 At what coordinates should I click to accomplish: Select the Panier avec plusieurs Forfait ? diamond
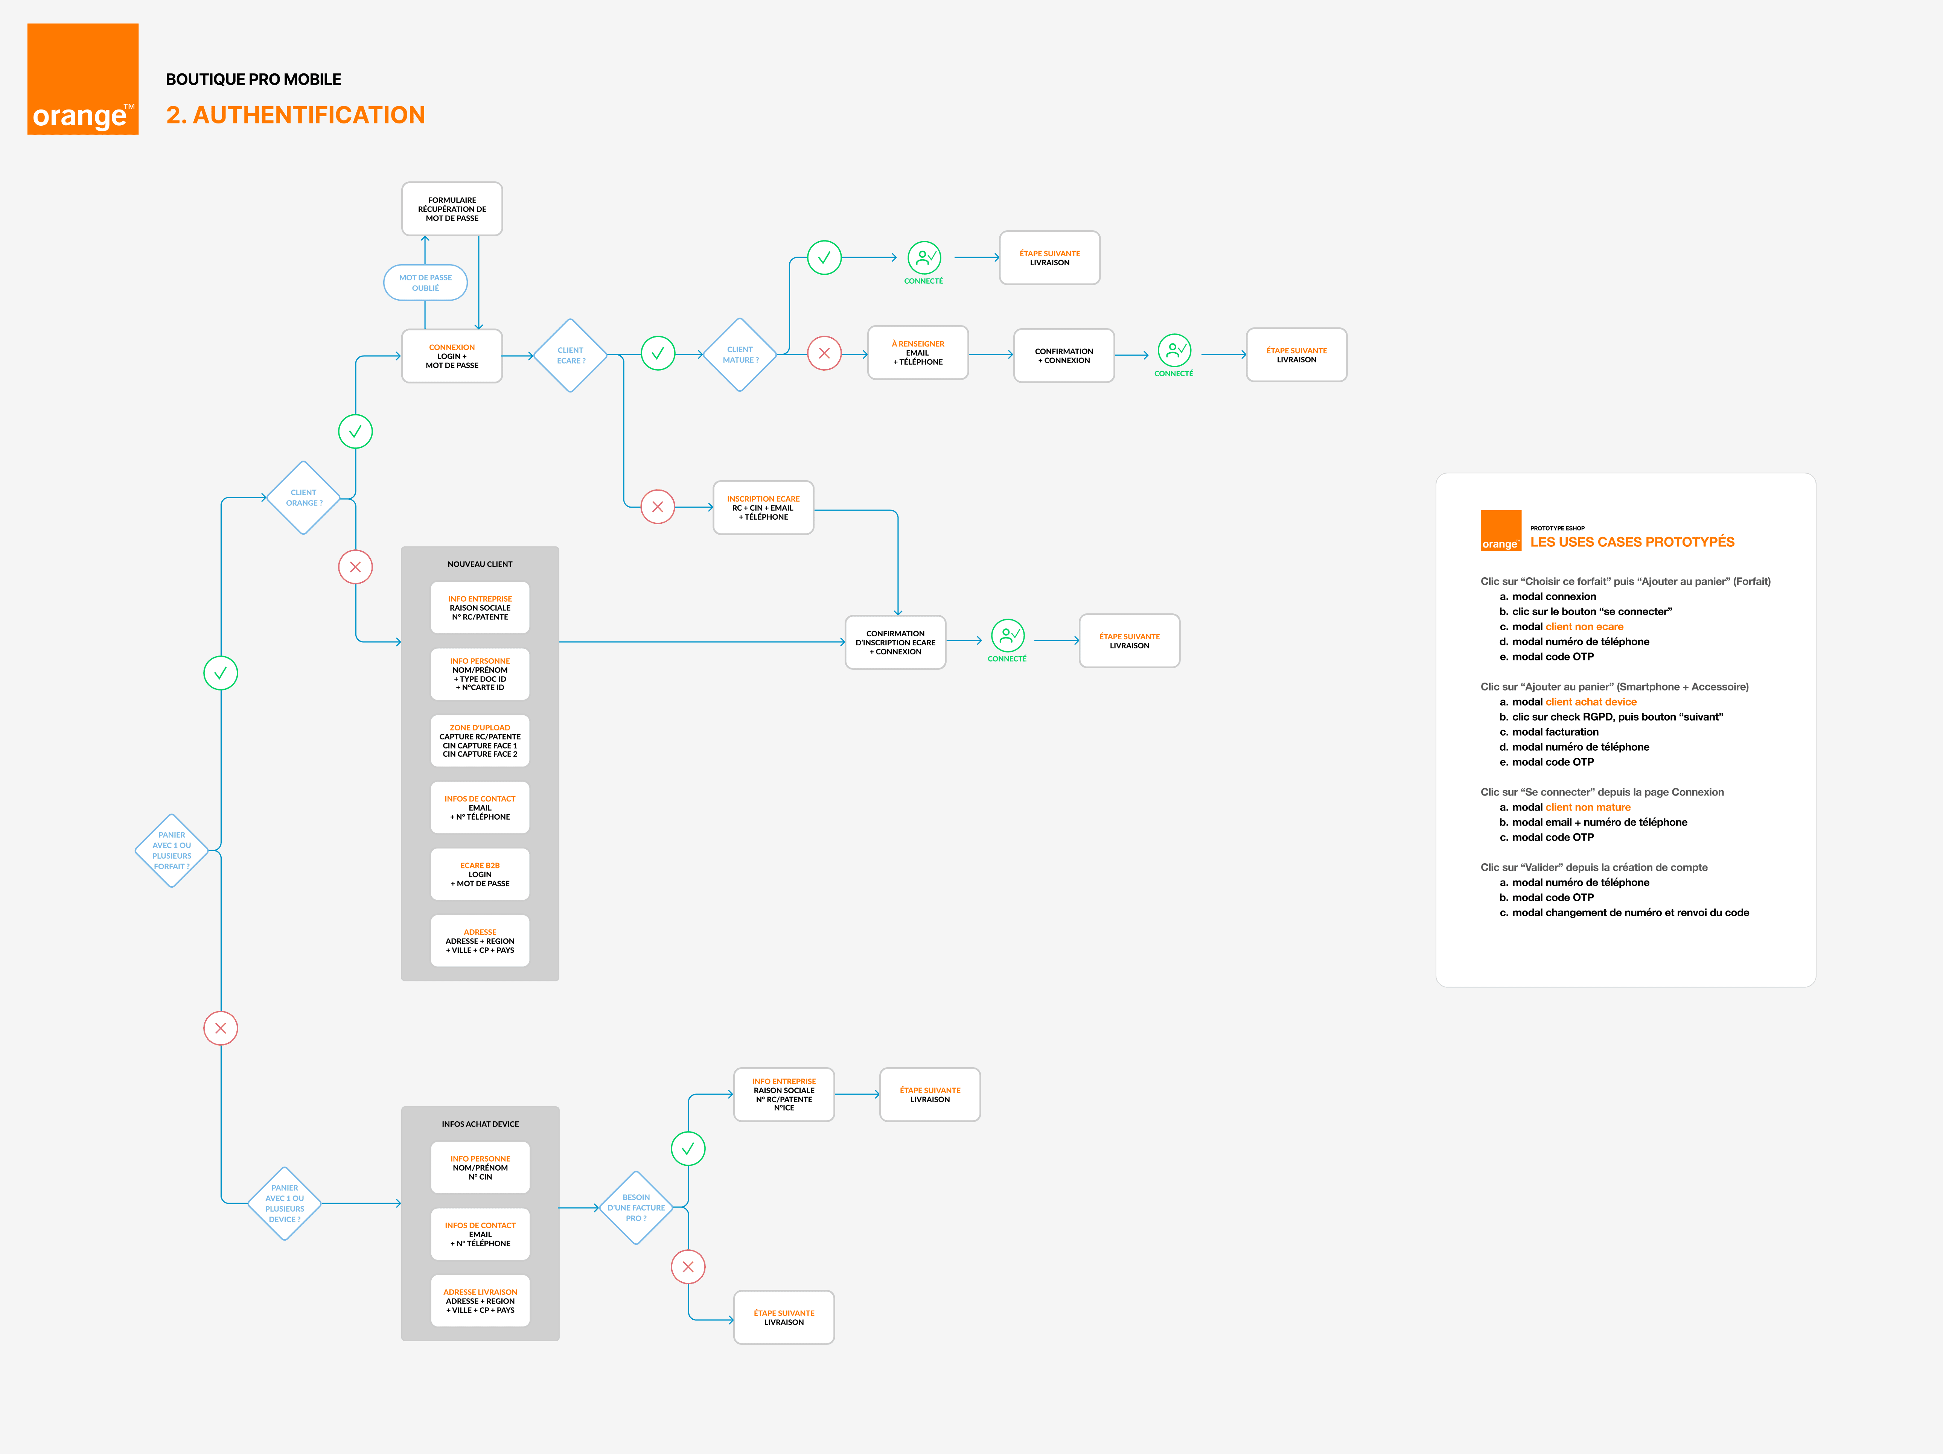pos(172,851)
